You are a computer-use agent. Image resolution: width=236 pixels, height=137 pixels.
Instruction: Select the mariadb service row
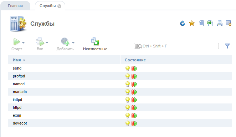pos(120,92)
